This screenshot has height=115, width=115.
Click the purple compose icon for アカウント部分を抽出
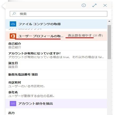[13, 104]
